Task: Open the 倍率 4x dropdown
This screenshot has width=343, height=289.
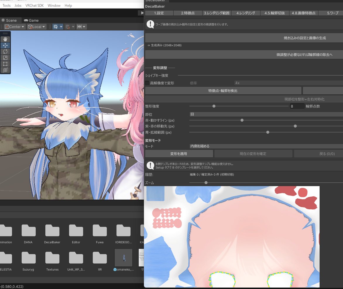Action: pyautogui.click(x=289, y=83)
